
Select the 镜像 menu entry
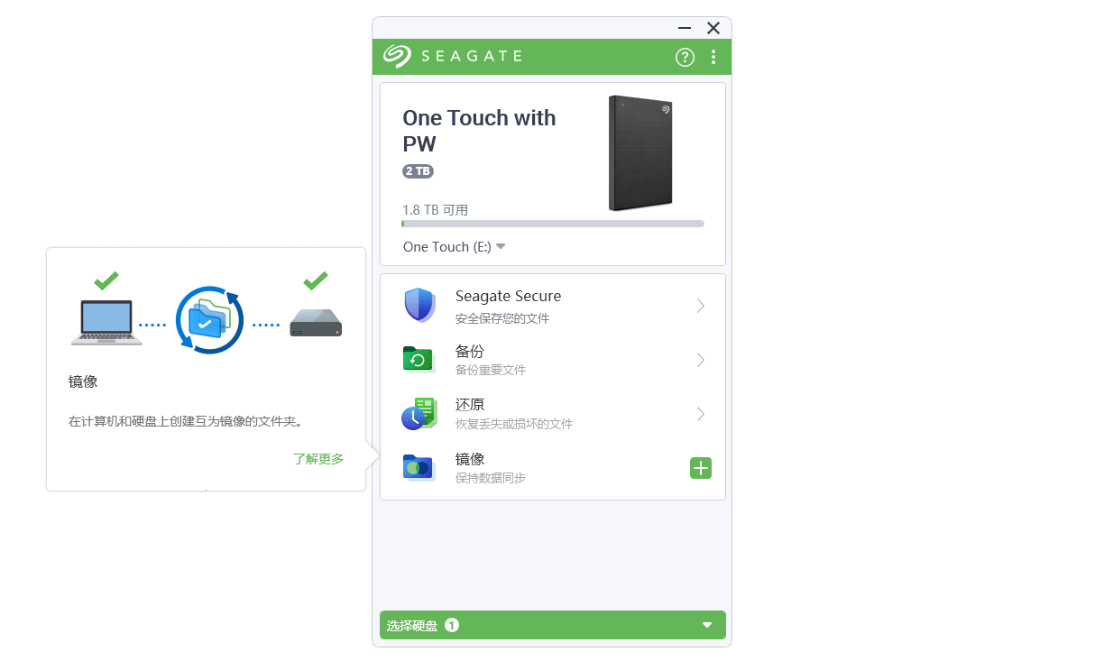[x=553, y=468]
